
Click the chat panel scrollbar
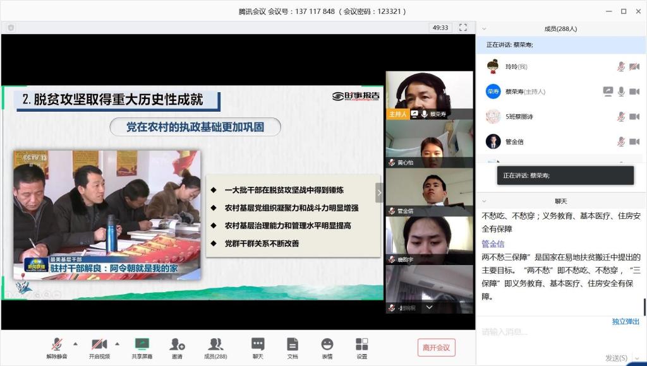pos(644,307)
